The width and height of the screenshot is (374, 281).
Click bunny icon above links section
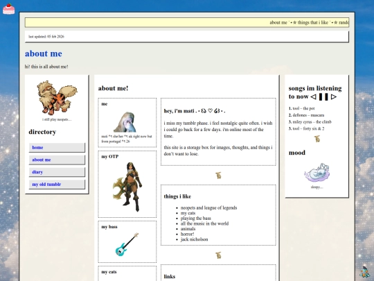[218, 255]
